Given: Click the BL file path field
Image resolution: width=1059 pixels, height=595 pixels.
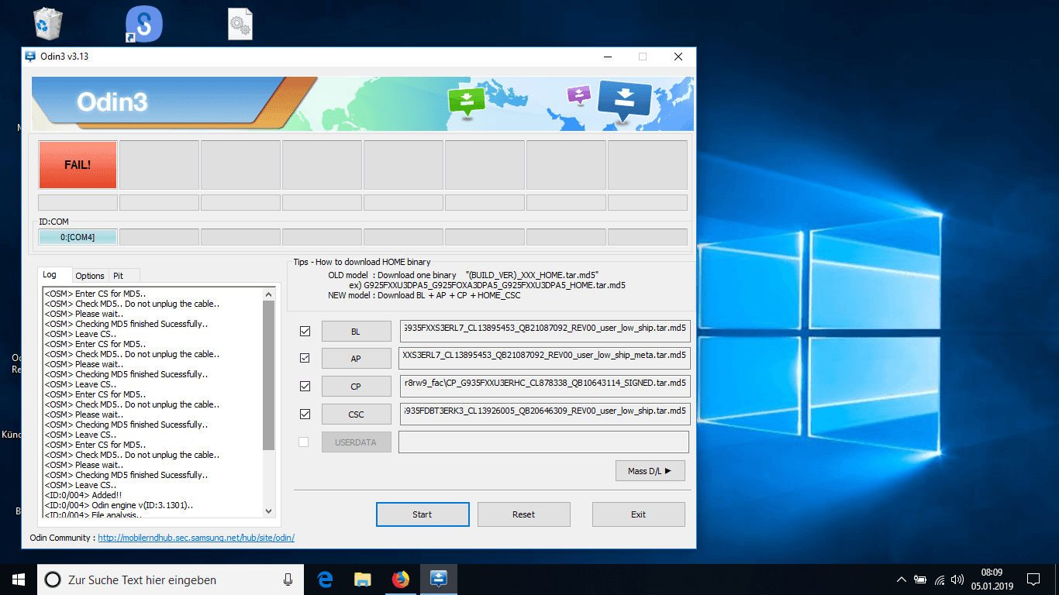Looking at the screenshot, I should tap(544, 331).
